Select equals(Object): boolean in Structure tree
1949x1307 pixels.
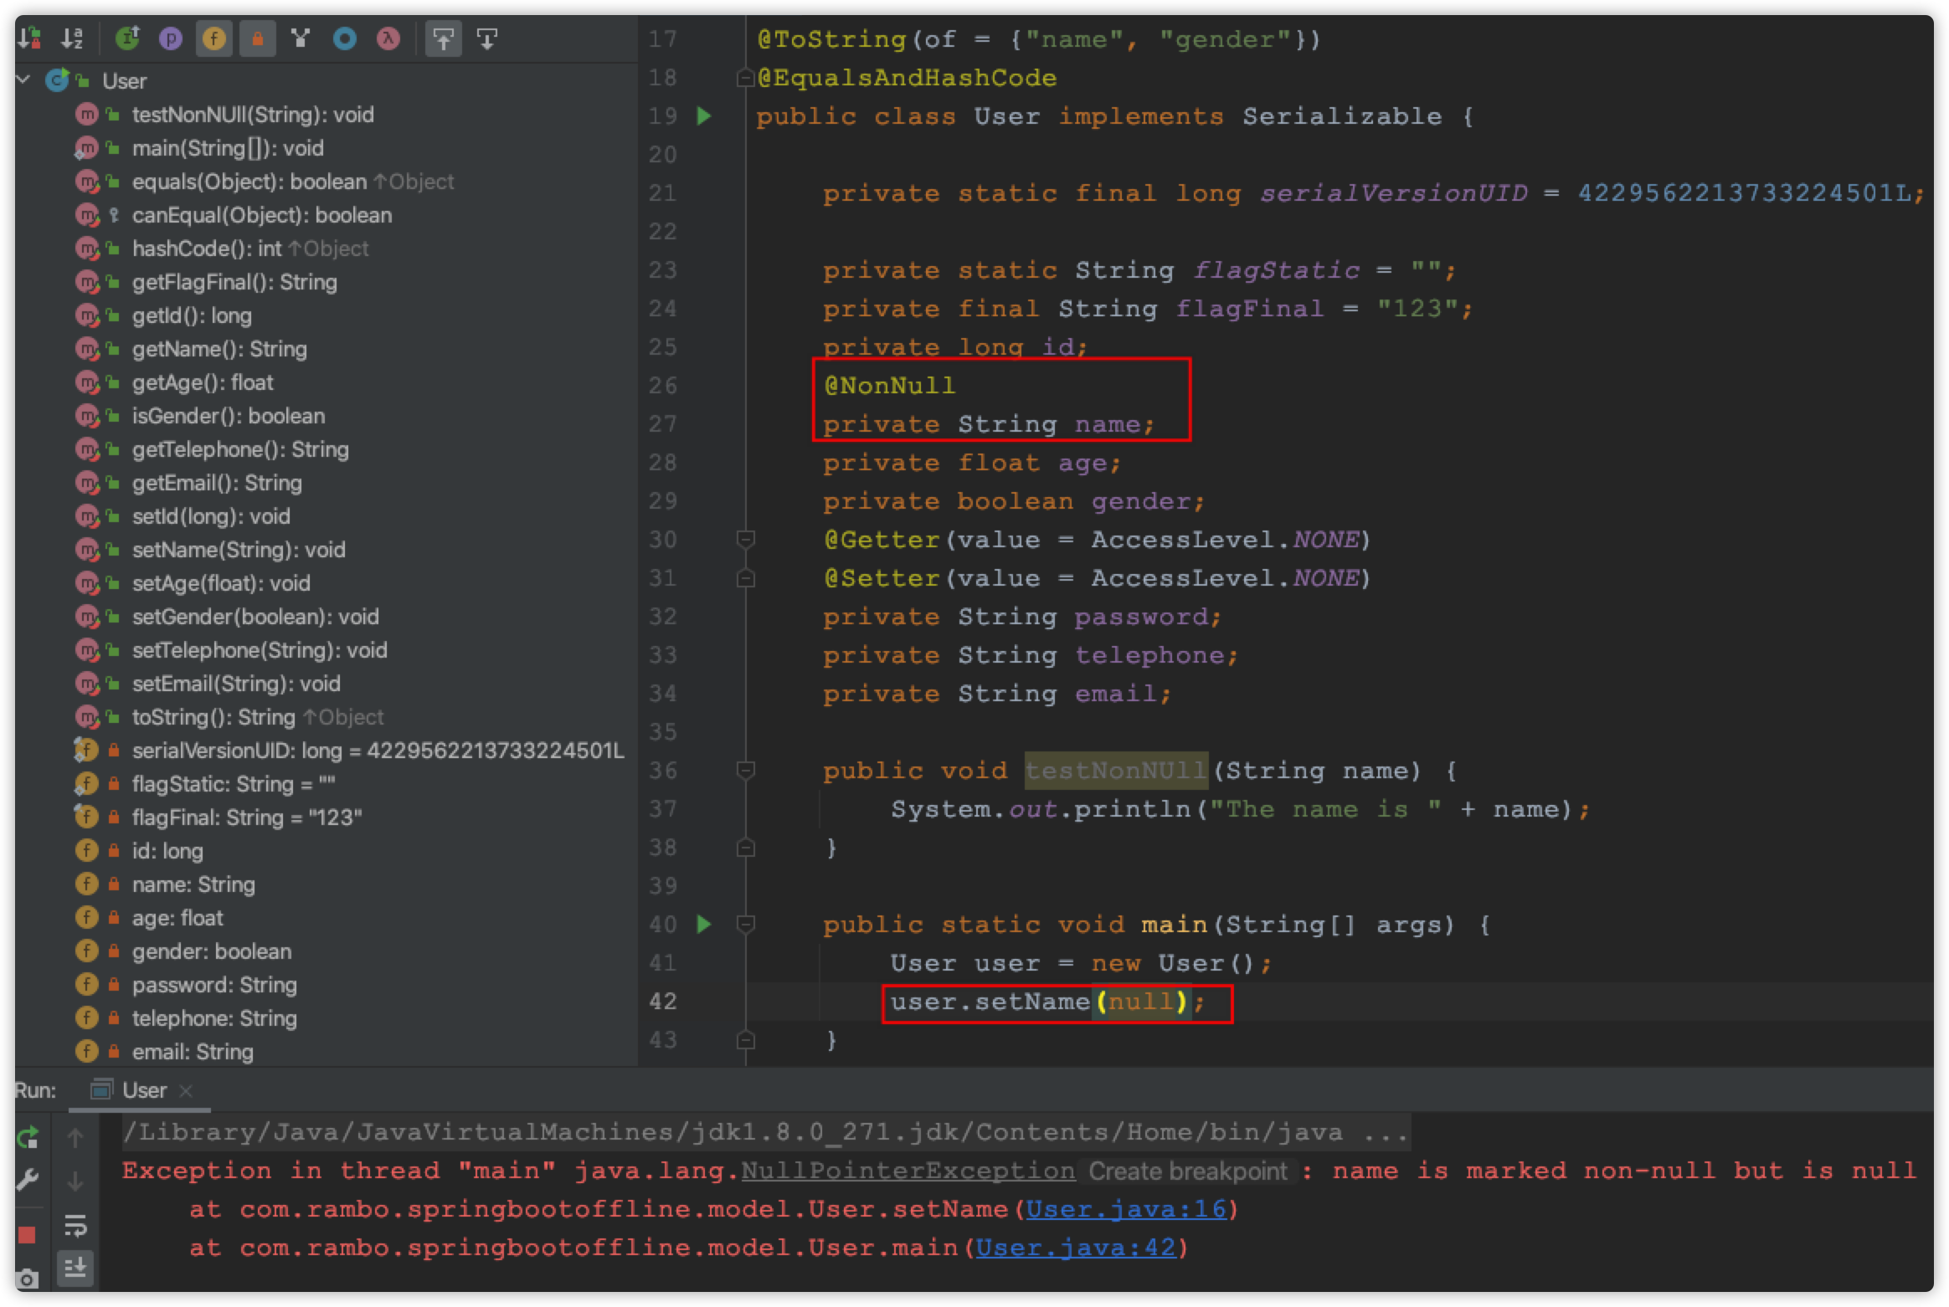click(249, 181)
